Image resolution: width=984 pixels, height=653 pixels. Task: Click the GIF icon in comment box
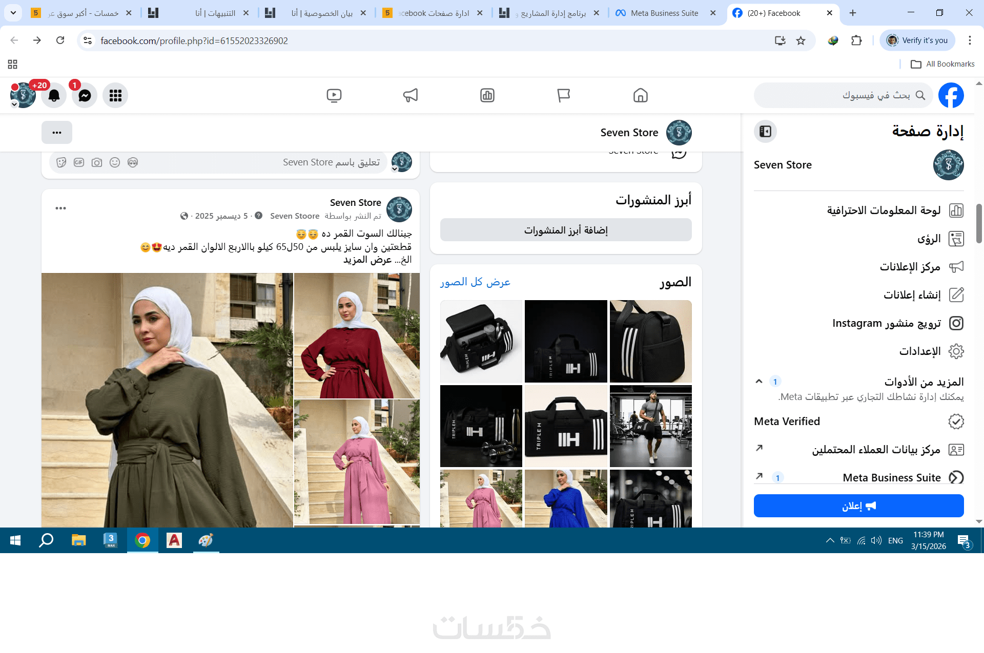[x=79, y=162]
